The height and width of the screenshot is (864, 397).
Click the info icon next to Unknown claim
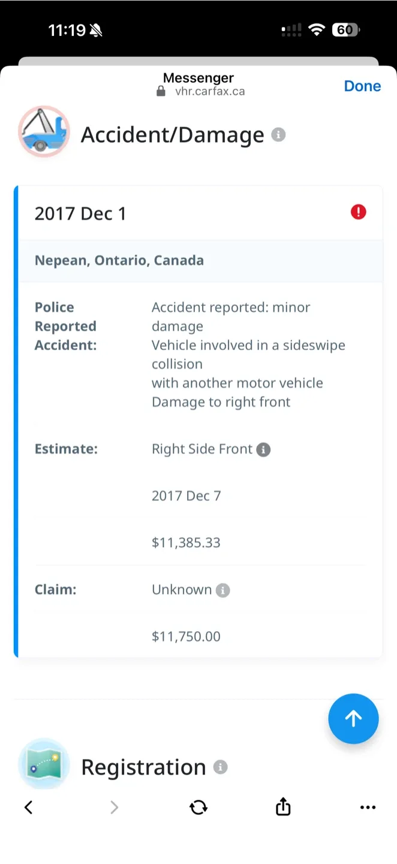[222, 590]
